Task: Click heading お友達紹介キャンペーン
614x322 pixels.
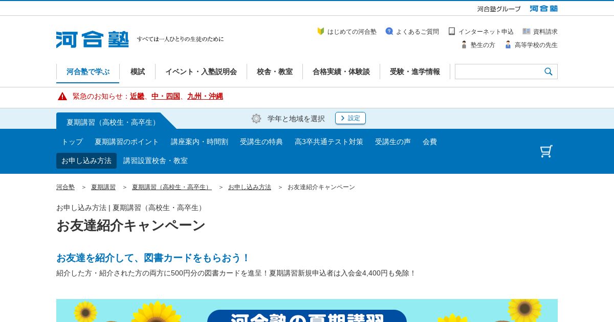Action: click(131, 225)
